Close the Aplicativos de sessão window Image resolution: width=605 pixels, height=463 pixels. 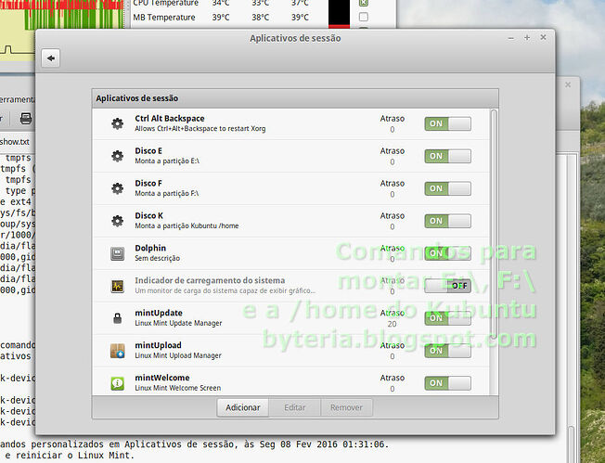[543, 37]
